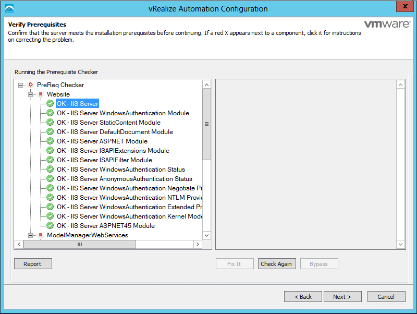Click green check for AnonymousAuthentication Status

[x=50, y=178]
